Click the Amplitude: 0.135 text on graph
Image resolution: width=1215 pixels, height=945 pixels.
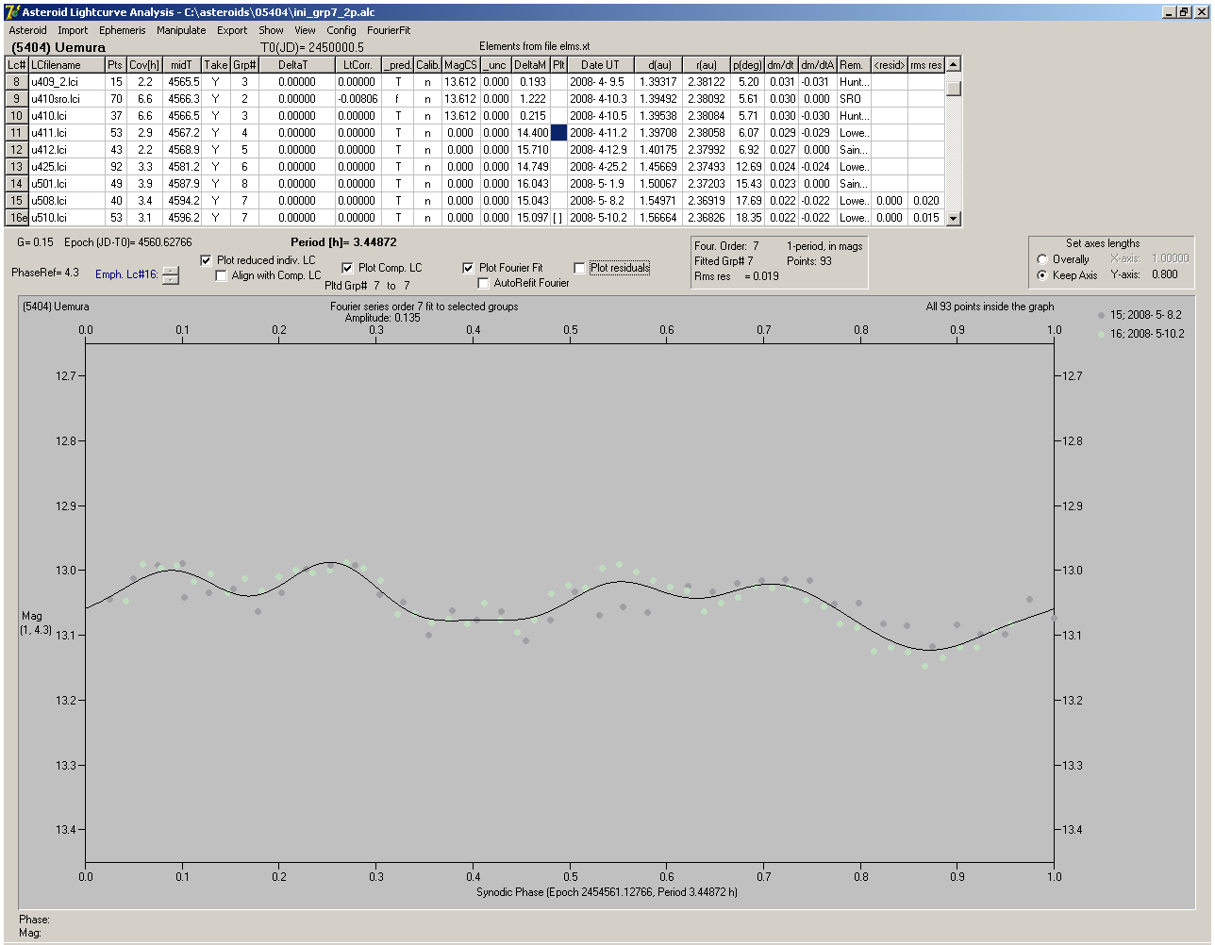click(x=382, y=318)
